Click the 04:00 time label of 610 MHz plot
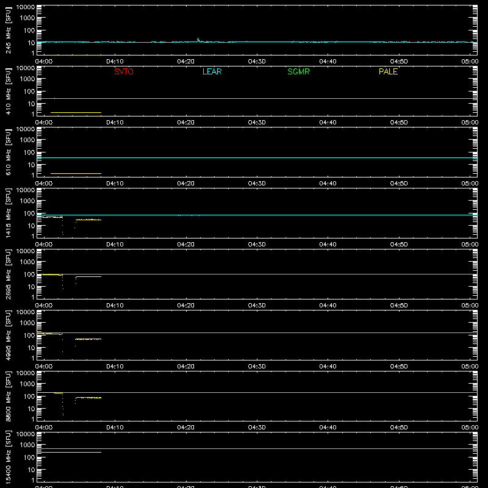488x488 pixels. [x=44, y=184]
